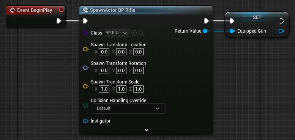The image size is (295, 140).
Task: Click the Event BeginPlay diamond icon
Action: (x=13, y=10)
